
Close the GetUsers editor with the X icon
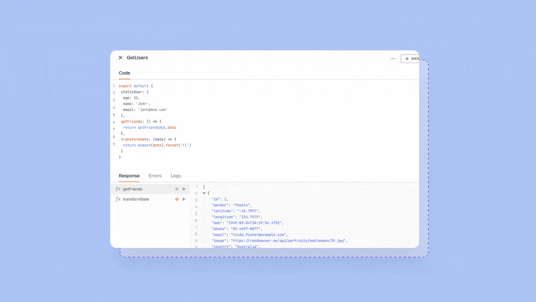click(x=120, y=58)
